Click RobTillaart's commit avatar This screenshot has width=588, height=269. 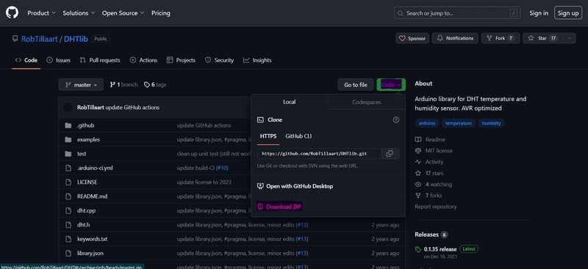(x=68, y=107)
